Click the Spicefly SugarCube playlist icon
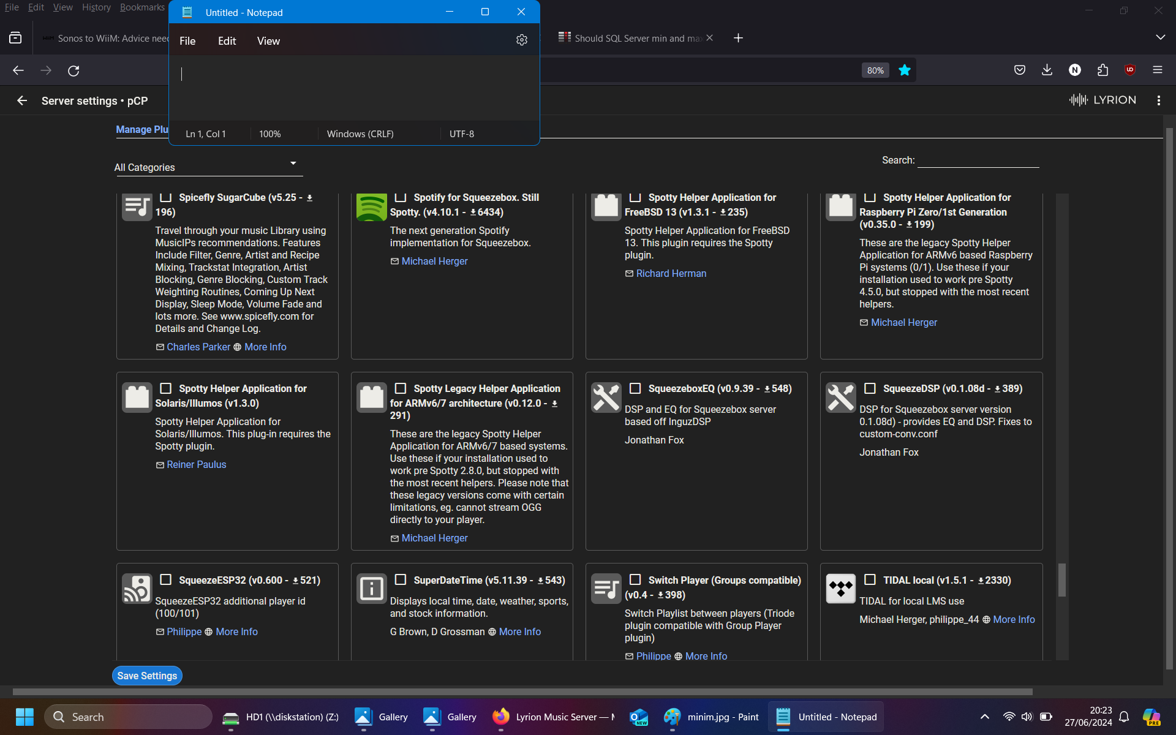Image resolution: width=1176 pixels, height=735 pixels. click(x=137, y=206)
